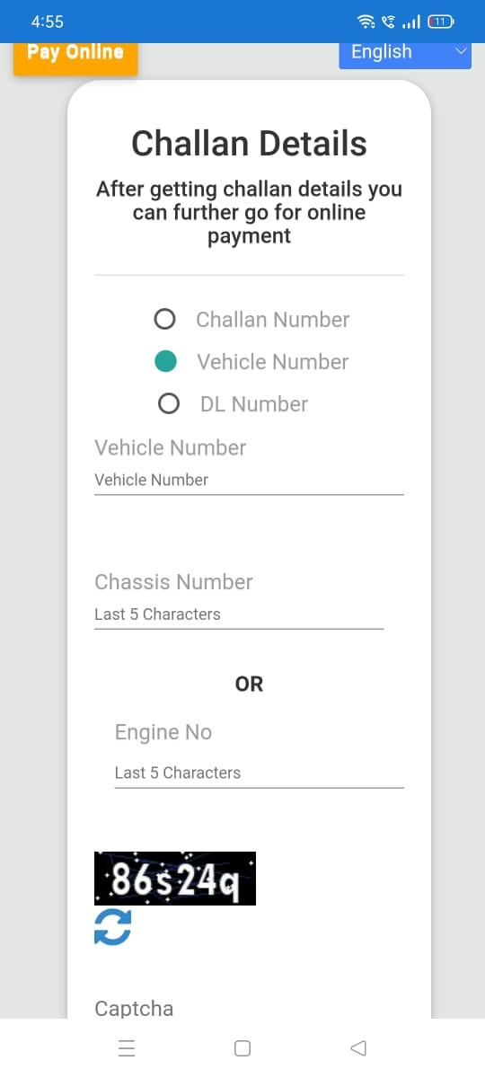Click the Chassis Number last 5 characters field
This screenshot has width=485, height=1078.
[239, 615]
